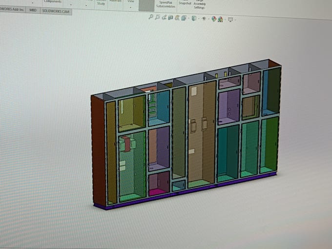This screenshot has height=249, width=332.
Task: Toggle the Section View icon
Action: click(x=170, y=18)
